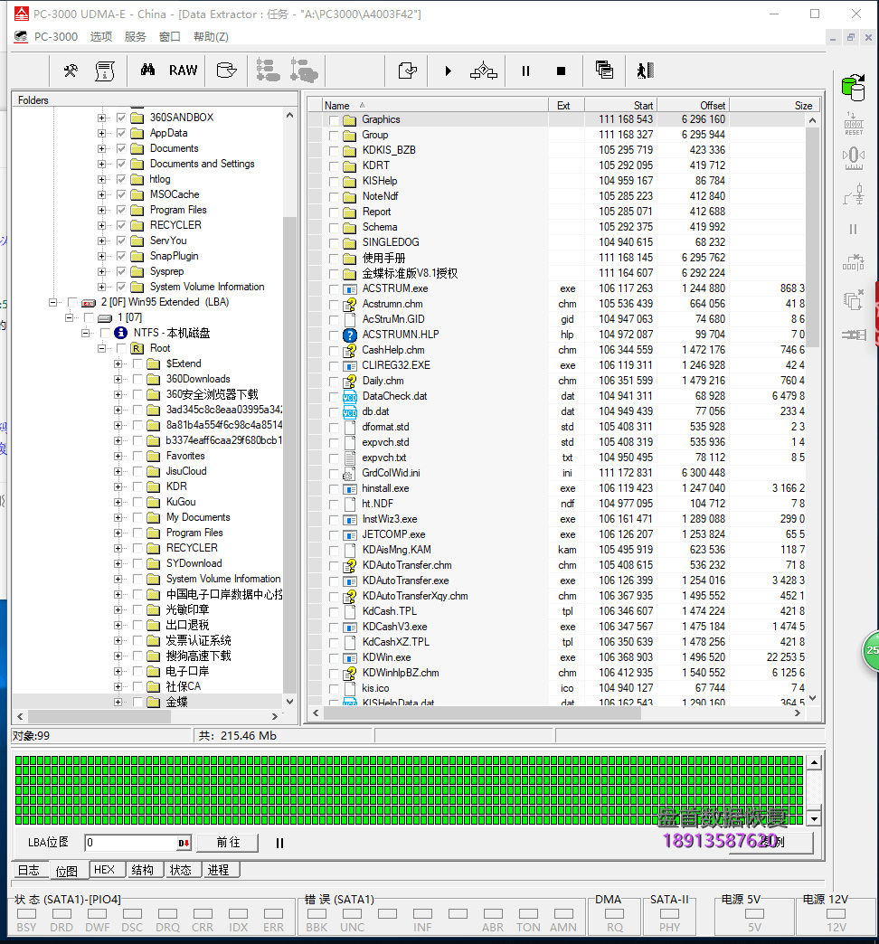Viewport: 879px width, 944px height.
Task: Check the 360Downloads folder checkbox
Action: tap(137, 379)
